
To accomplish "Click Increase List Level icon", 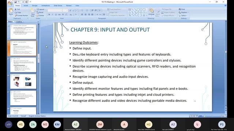I will click(x=96, y=11).
